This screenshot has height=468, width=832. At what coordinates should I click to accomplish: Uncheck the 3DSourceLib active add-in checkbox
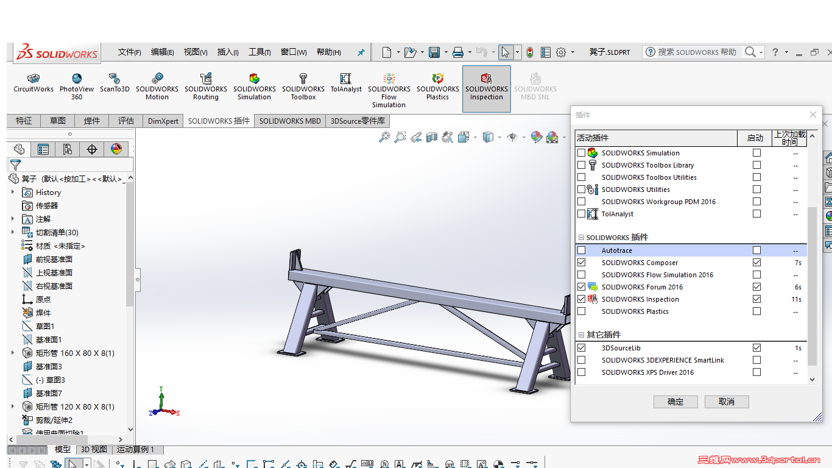[581, 348]
